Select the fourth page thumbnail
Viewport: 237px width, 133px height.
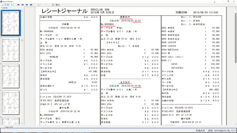click(11, 102)
